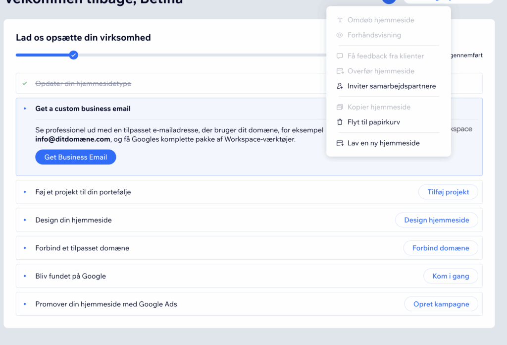
Task: Click the Omdøb hjemmeside text icon
Action: (x=340, y=20)
